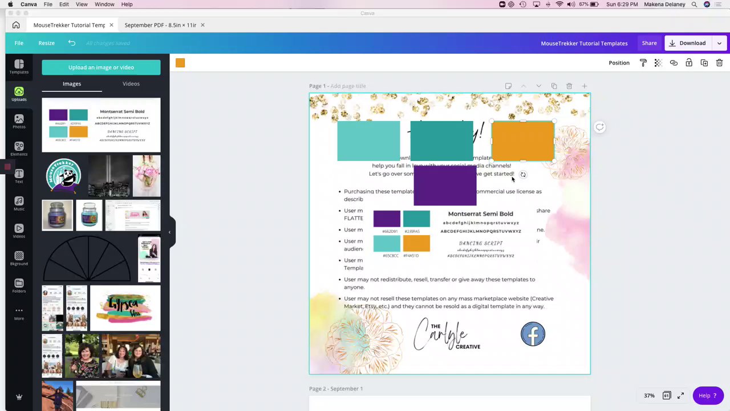This screenshot has height=411, width=730.
Task: Switch to the Images tab
Action: point(72,84)
